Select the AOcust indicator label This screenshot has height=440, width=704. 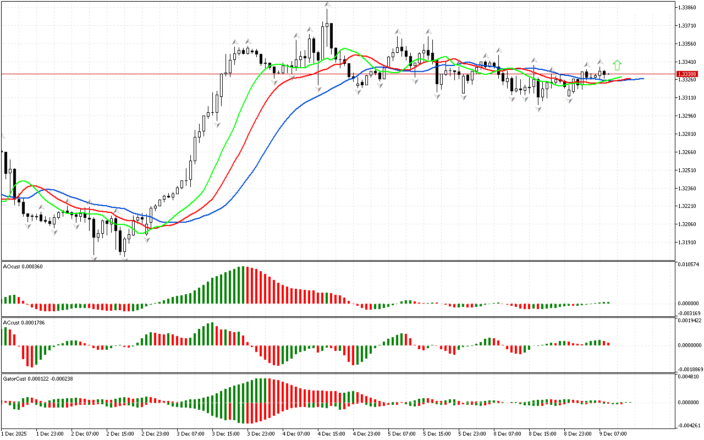pyautogui.click(x=23, y=267)
